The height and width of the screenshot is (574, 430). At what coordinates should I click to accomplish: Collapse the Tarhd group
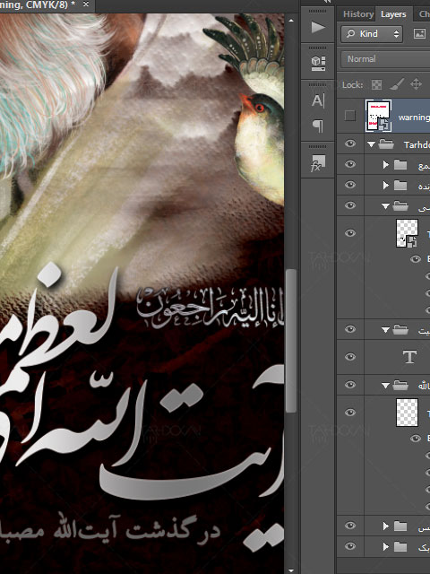click(x=372, y=144)
